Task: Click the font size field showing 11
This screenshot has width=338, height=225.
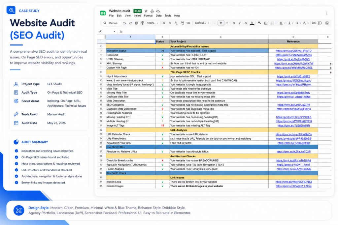Action: pyautogui.click(x=221, y=23)
